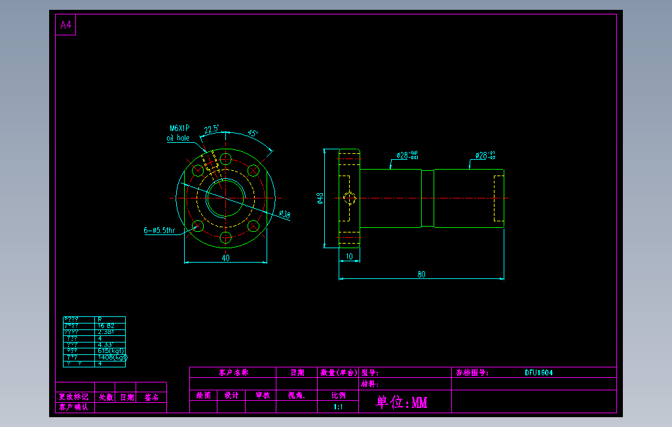Select the 22.5° angle dimension
Viewport: 672px width, 427px height.
coord(212,130)
